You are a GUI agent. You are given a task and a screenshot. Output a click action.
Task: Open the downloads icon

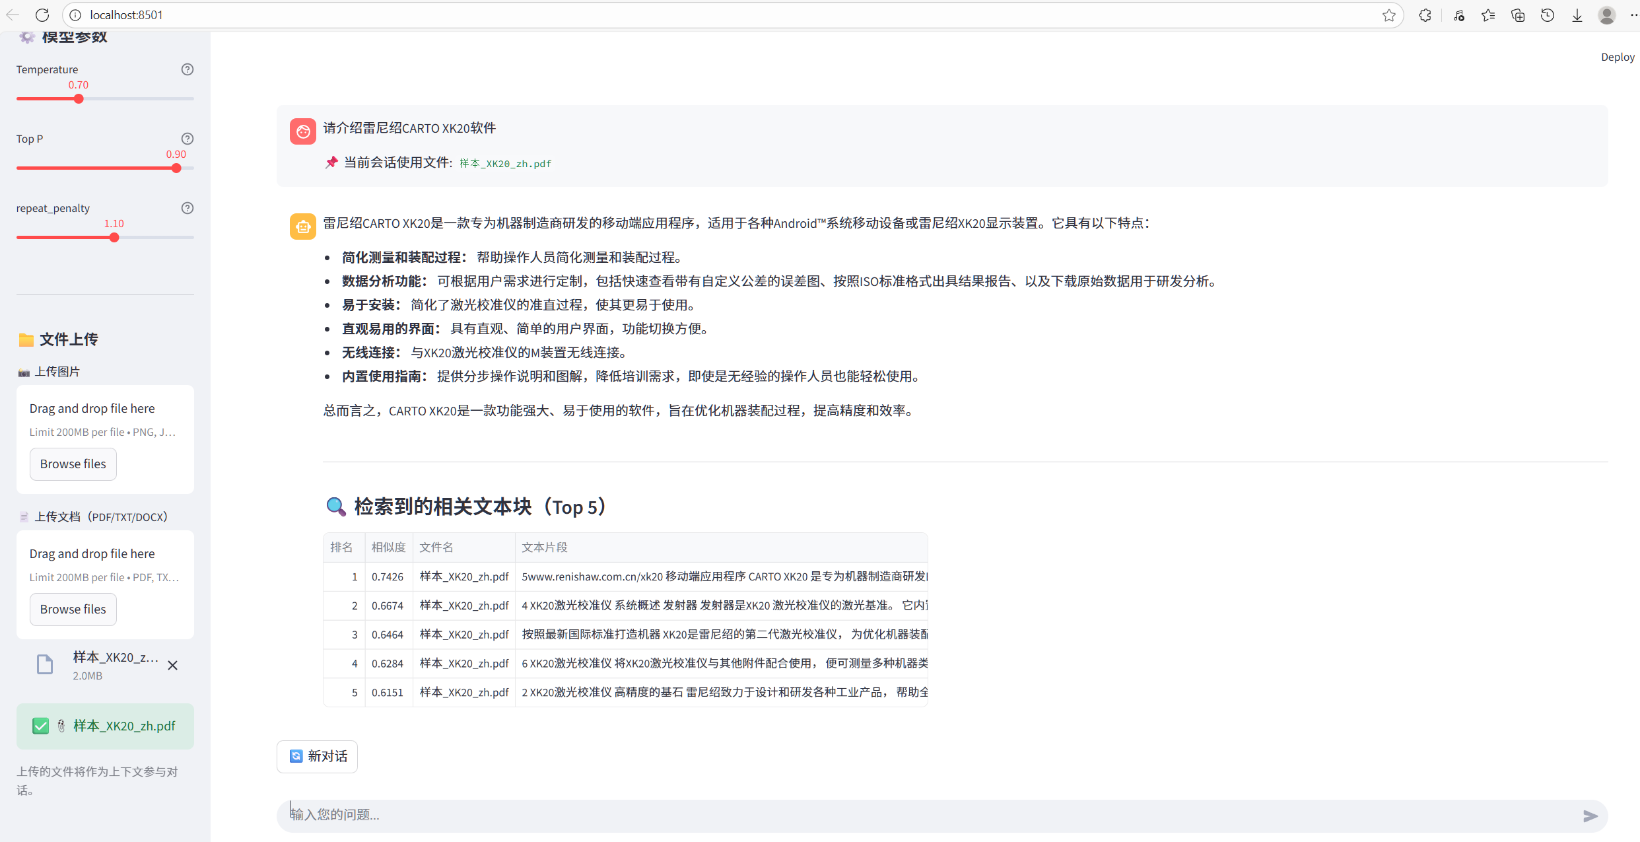coord(1577,15)
